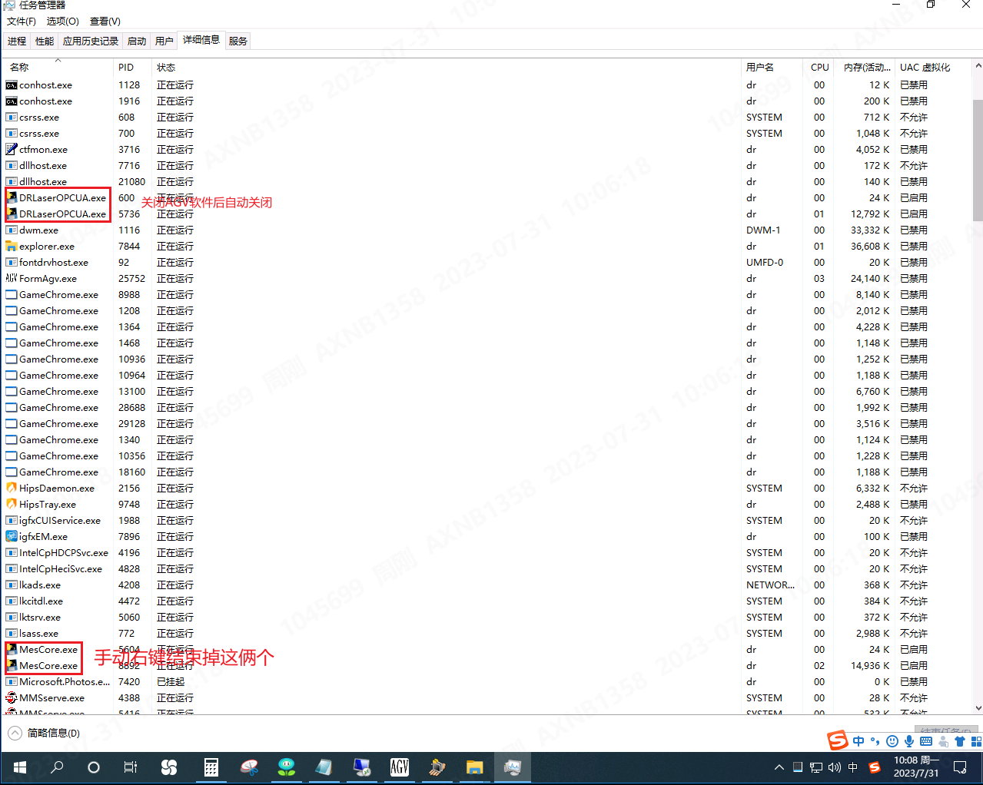Click the vertical scrollbar up arrow
Viewport: 983px width, 785px height.
coord(978,66)
